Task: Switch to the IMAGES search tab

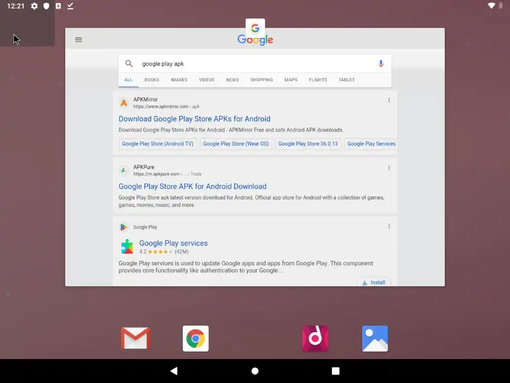Action: click(x=179, y=80)
